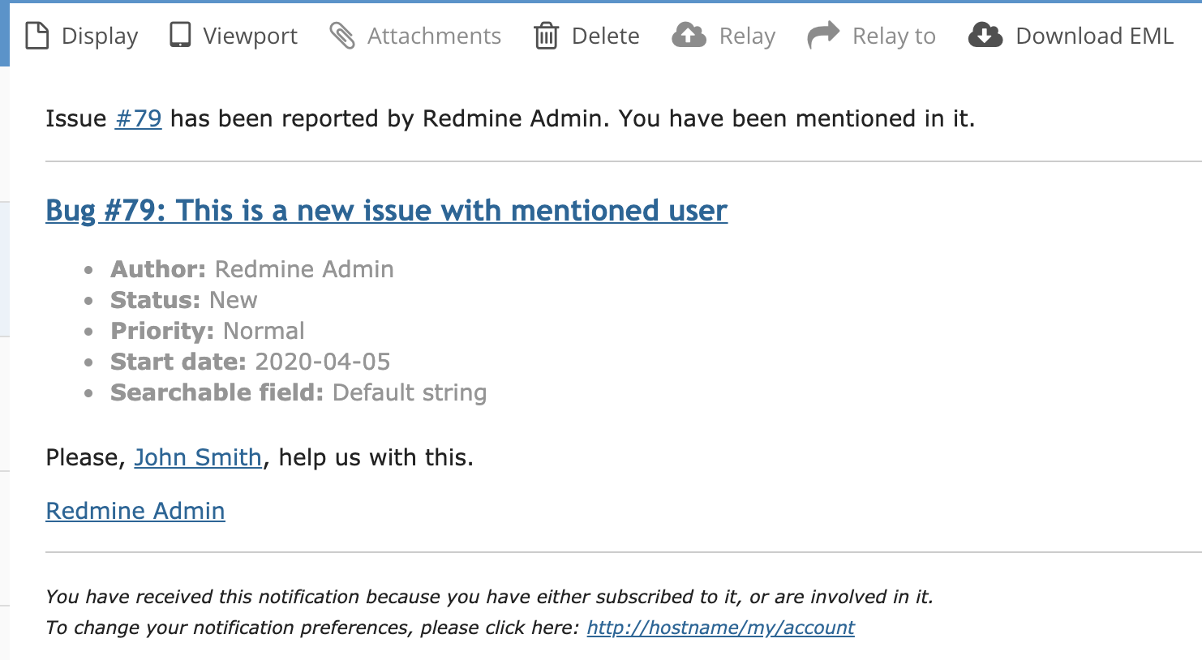Follow the John Smith user link
Viewport: 1202px width, 660px height.
198,457
